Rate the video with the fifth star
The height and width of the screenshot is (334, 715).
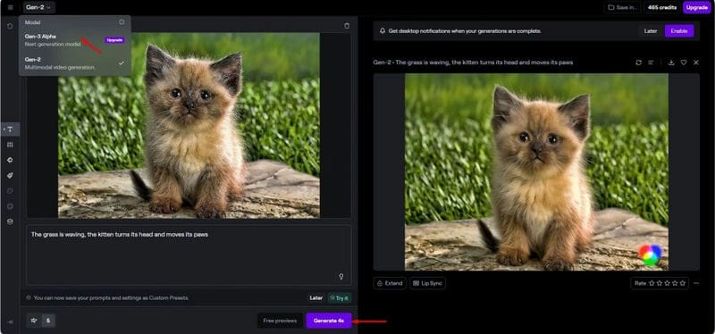[x=683, y=283]
